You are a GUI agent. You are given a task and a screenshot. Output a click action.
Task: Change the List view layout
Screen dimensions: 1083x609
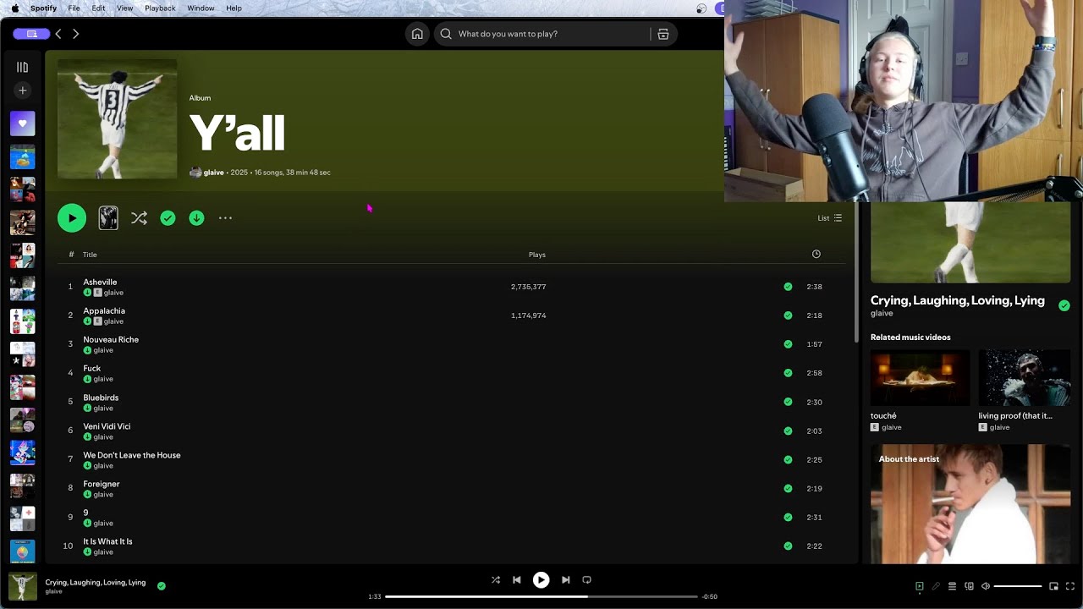pyautogui.click(x=829, y=218)
